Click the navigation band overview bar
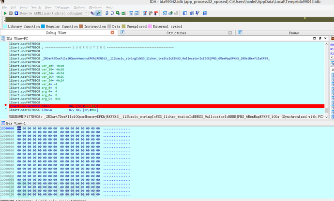 (x=169, y=19)
